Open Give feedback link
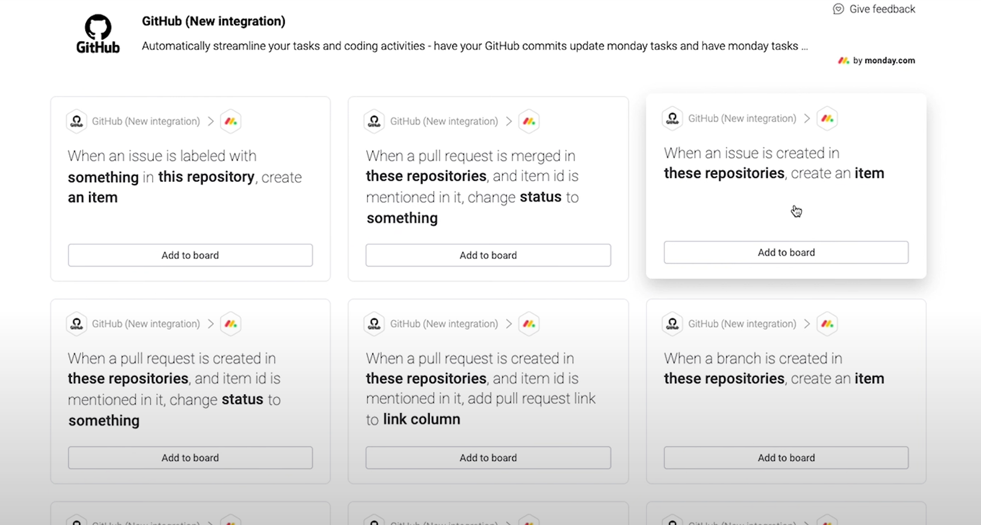 tap(881, 9)
